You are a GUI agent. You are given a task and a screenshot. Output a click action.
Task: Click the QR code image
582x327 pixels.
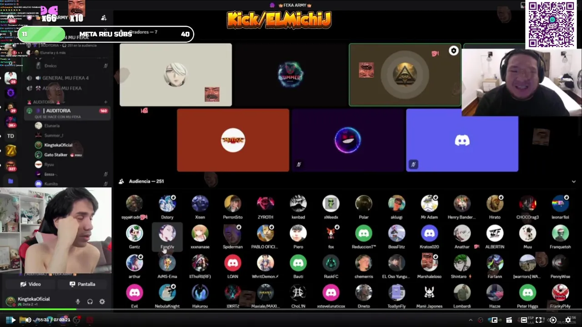pos(552,25)
